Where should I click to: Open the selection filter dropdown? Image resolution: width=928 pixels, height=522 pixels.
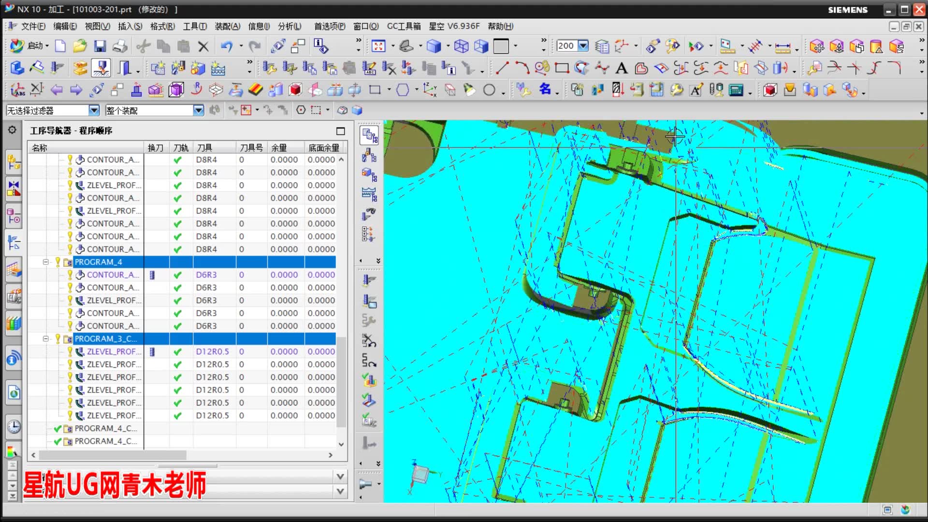[94, 111]
